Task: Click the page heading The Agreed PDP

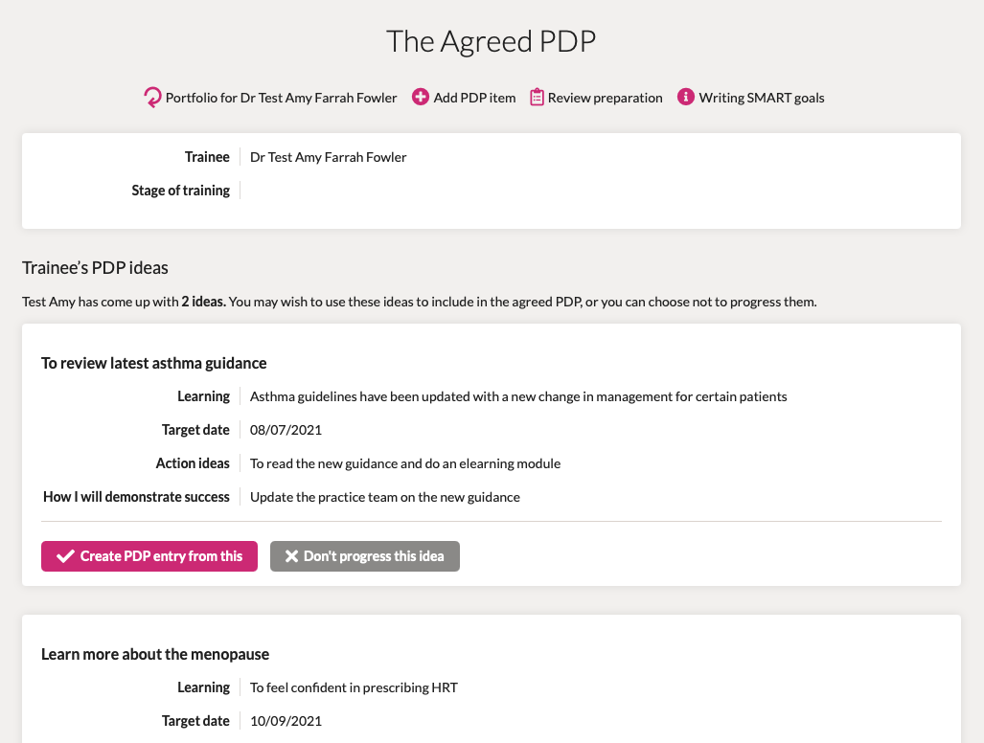Action: click(x=491, y=41)
